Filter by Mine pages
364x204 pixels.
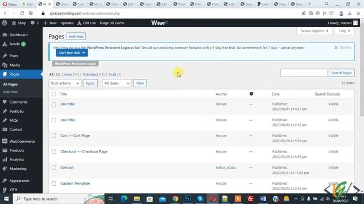71,74
